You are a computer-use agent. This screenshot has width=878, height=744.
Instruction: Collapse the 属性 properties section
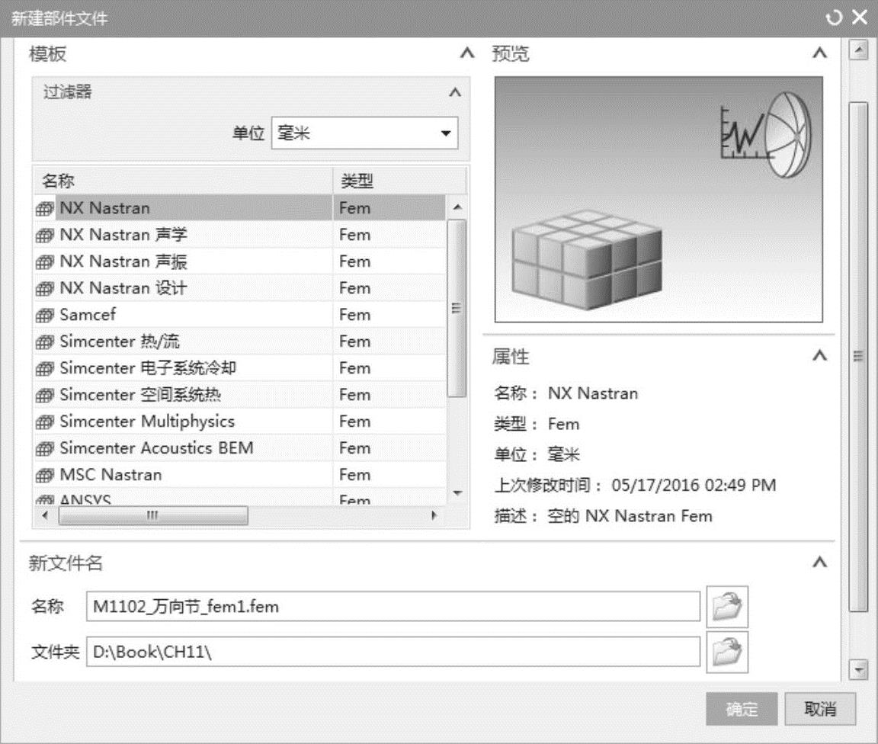820,356
